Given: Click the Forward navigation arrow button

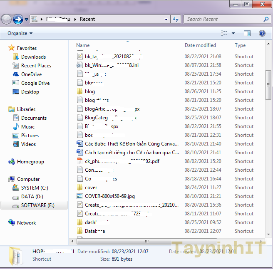Looking at the screenshot, I should coord(18,19).
